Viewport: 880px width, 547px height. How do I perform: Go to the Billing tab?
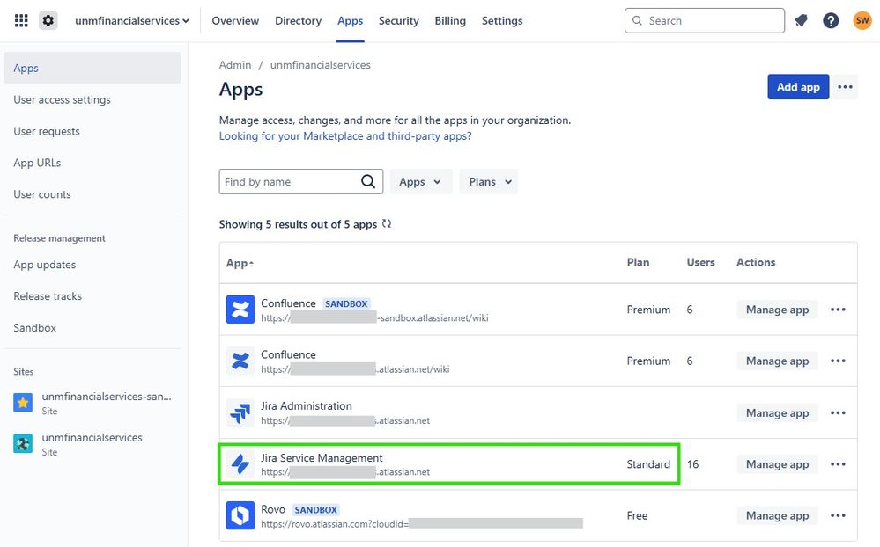(450, 20)
